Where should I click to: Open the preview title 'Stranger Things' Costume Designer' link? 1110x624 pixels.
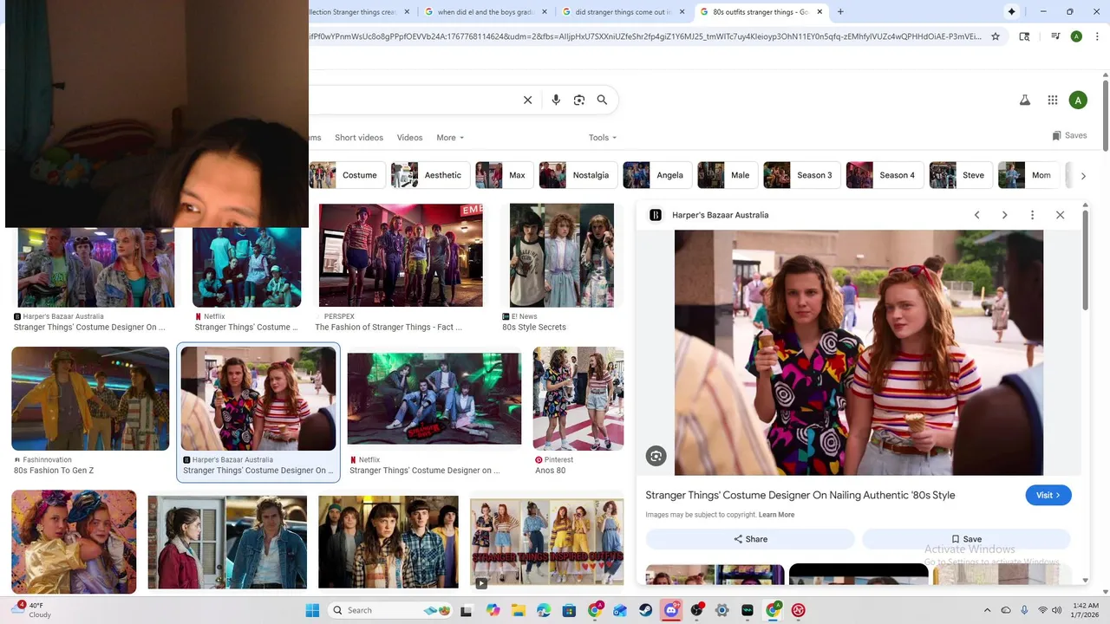pos(800,495)
